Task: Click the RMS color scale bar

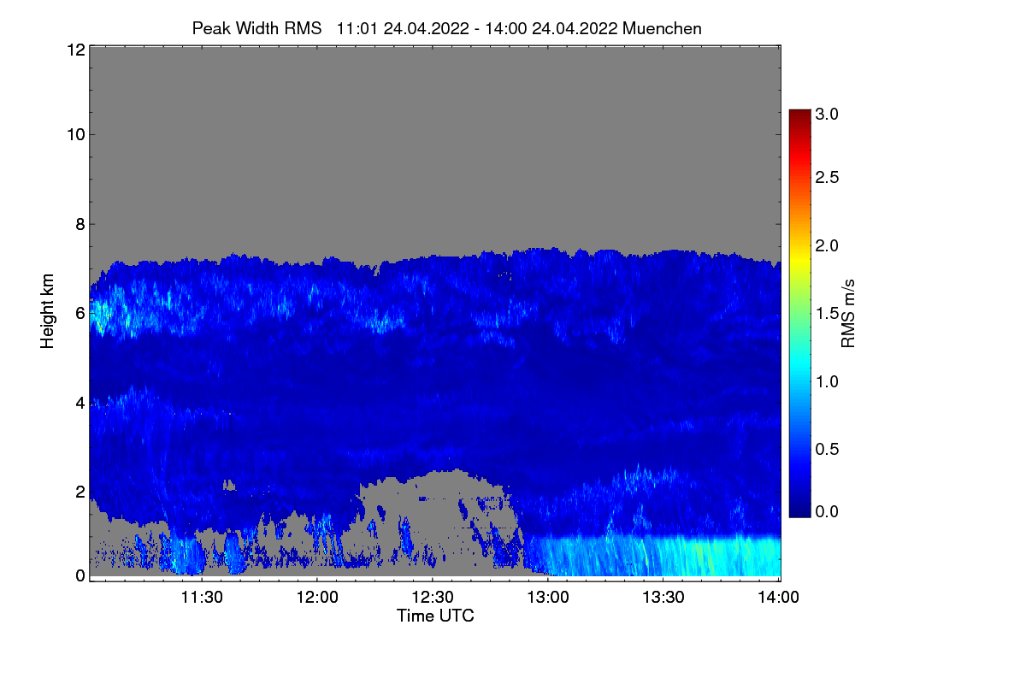Action: pyautogui.click(x=799, y=313)
